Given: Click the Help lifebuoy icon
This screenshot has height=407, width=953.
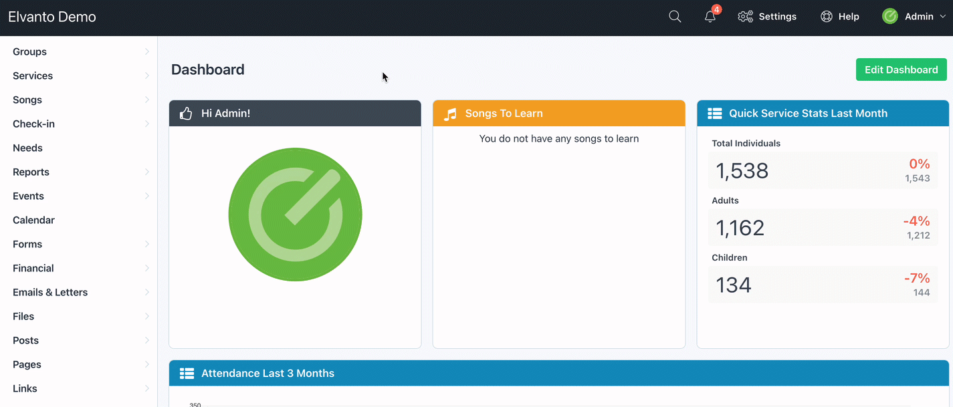Looking at the screenshot, I should [827, 17].
